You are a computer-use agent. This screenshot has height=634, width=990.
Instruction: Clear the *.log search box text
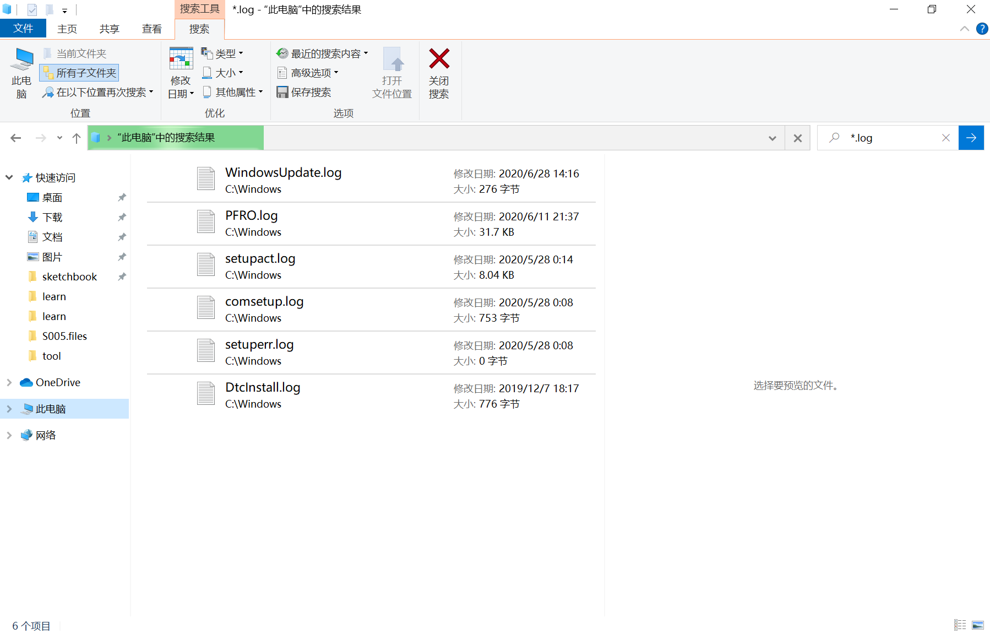tap(945, 138)
